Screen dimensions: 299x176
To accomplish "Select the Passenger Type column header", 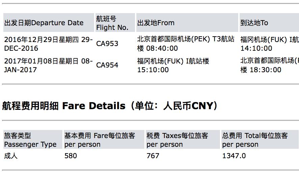I will coord(30,140).
